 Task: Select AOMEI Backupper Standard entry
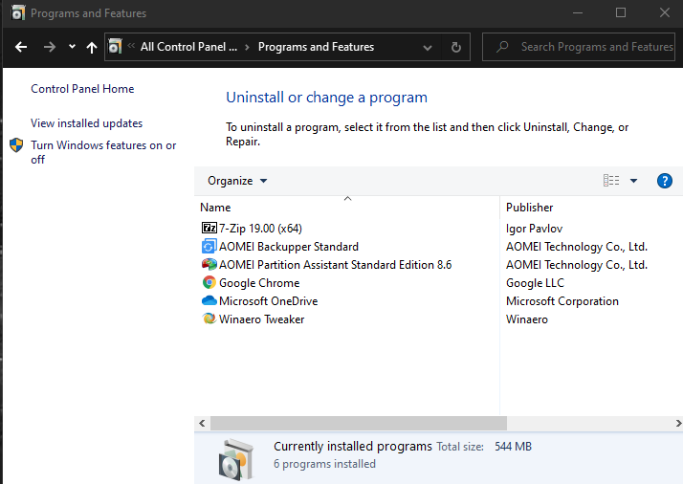coord(288,247)
